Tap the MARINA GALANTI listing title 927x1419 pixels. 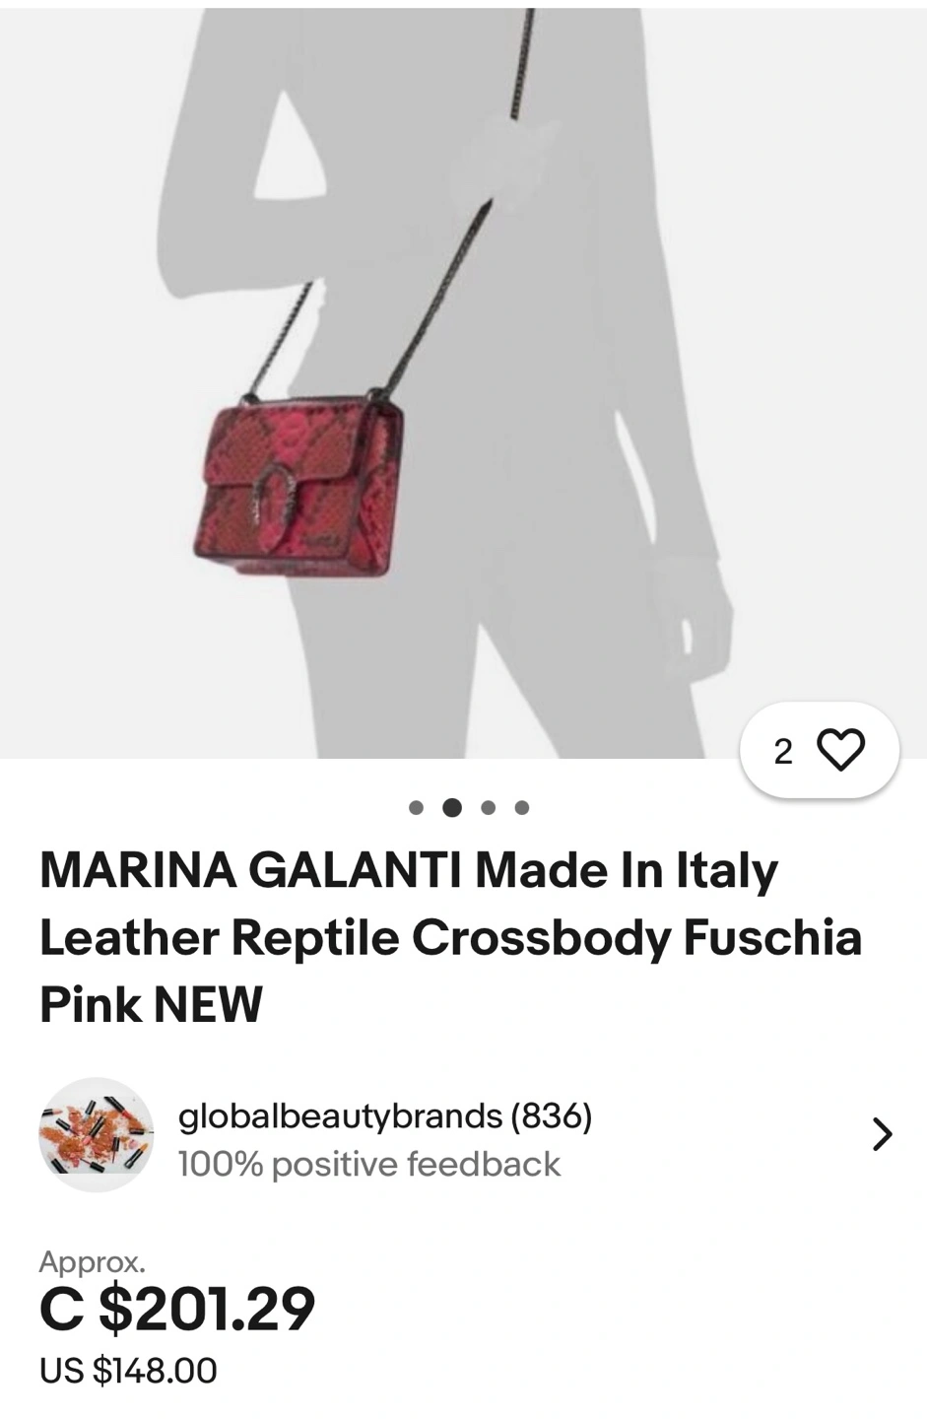(x=450, y=936)
